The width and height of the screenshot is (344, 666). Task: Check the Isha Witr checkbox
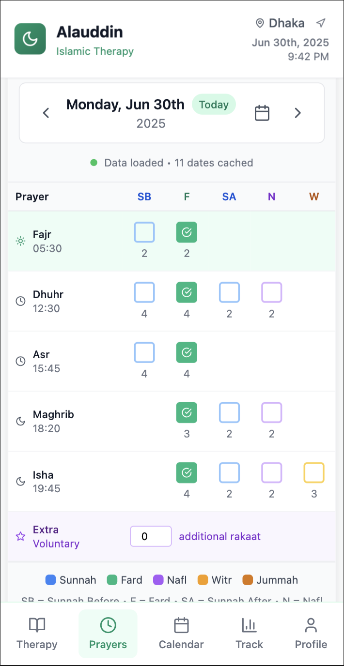point(314,473)
